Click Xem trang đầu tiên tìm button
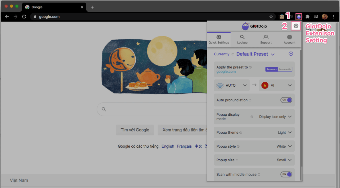340x188 pixels. (182, 130)
